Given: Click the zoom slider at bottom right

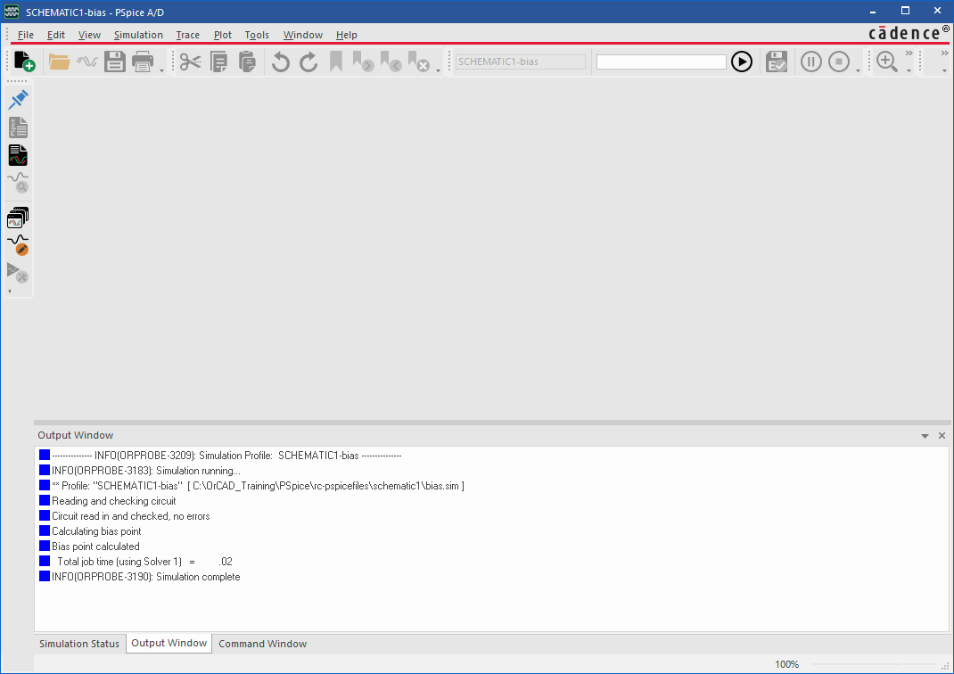Looking at the screenshot, I should point(873,664).
